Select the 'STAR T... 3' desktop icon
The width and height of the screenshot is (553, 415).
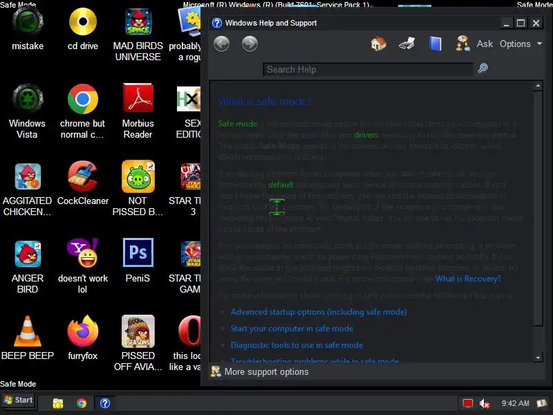pos(191,176)
